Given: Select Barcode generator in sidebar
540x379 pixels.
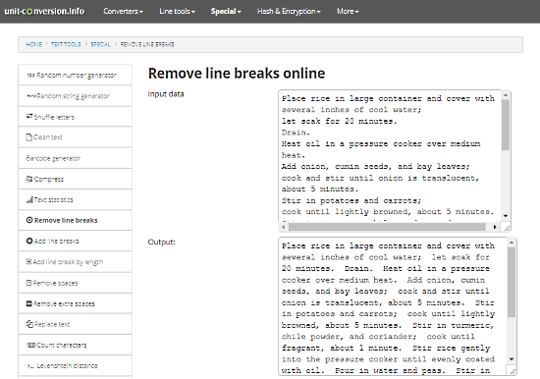Looking at the screenshot, I should coord(75,158).
